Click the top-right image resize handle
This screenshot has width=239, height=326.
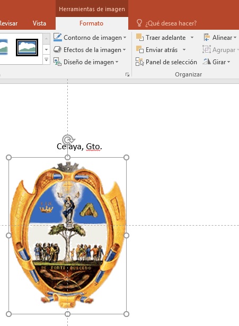tap(126, 158)
